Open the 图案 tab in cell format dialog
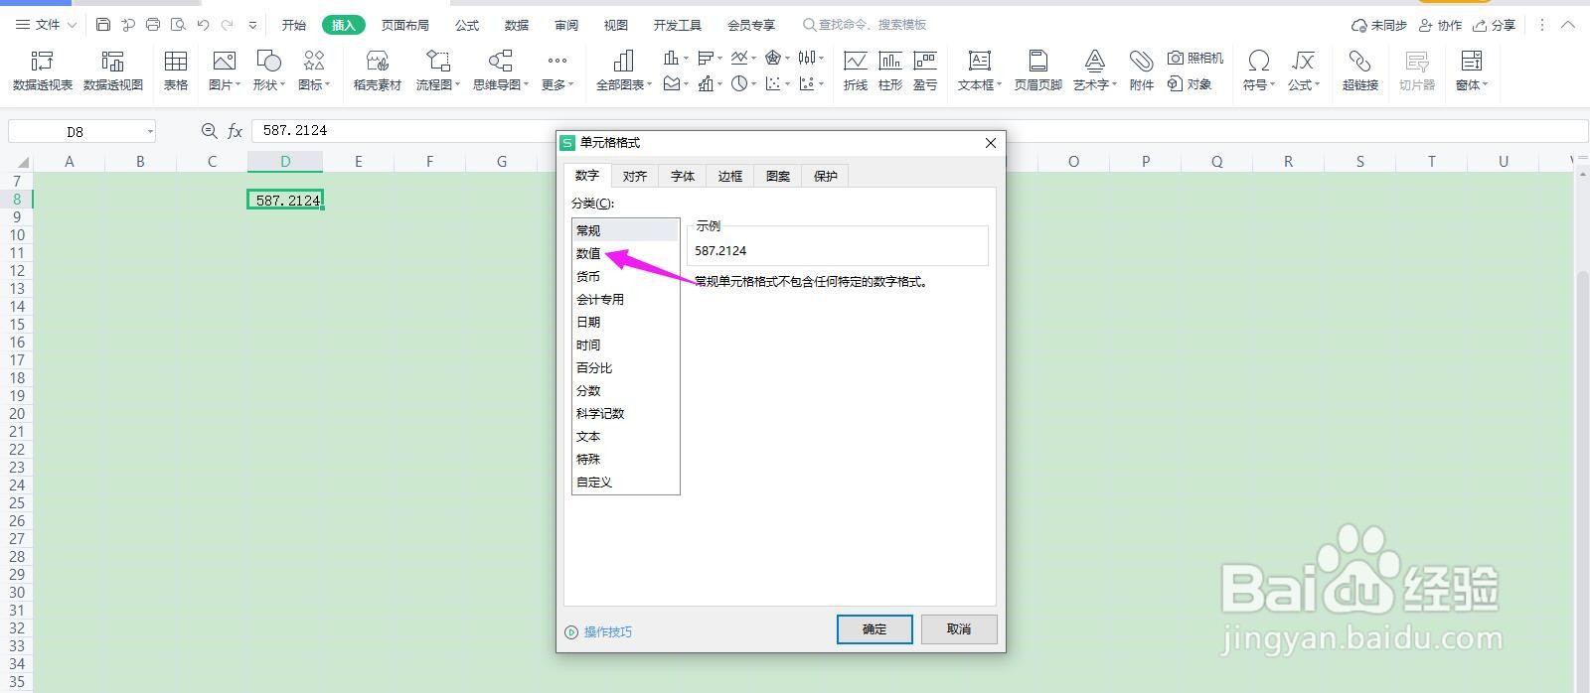Screen dimensions: 1590x693 tap(778, 176)
